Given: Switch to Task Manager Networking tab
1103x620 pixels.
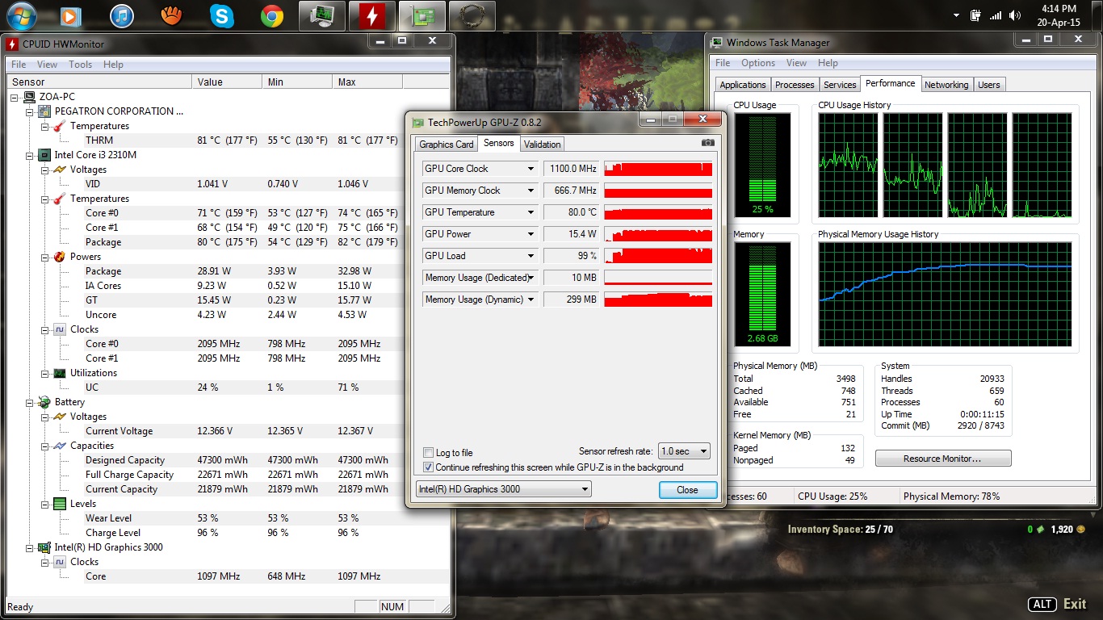Looking at the screenshot, I should [x=946, y=85].
